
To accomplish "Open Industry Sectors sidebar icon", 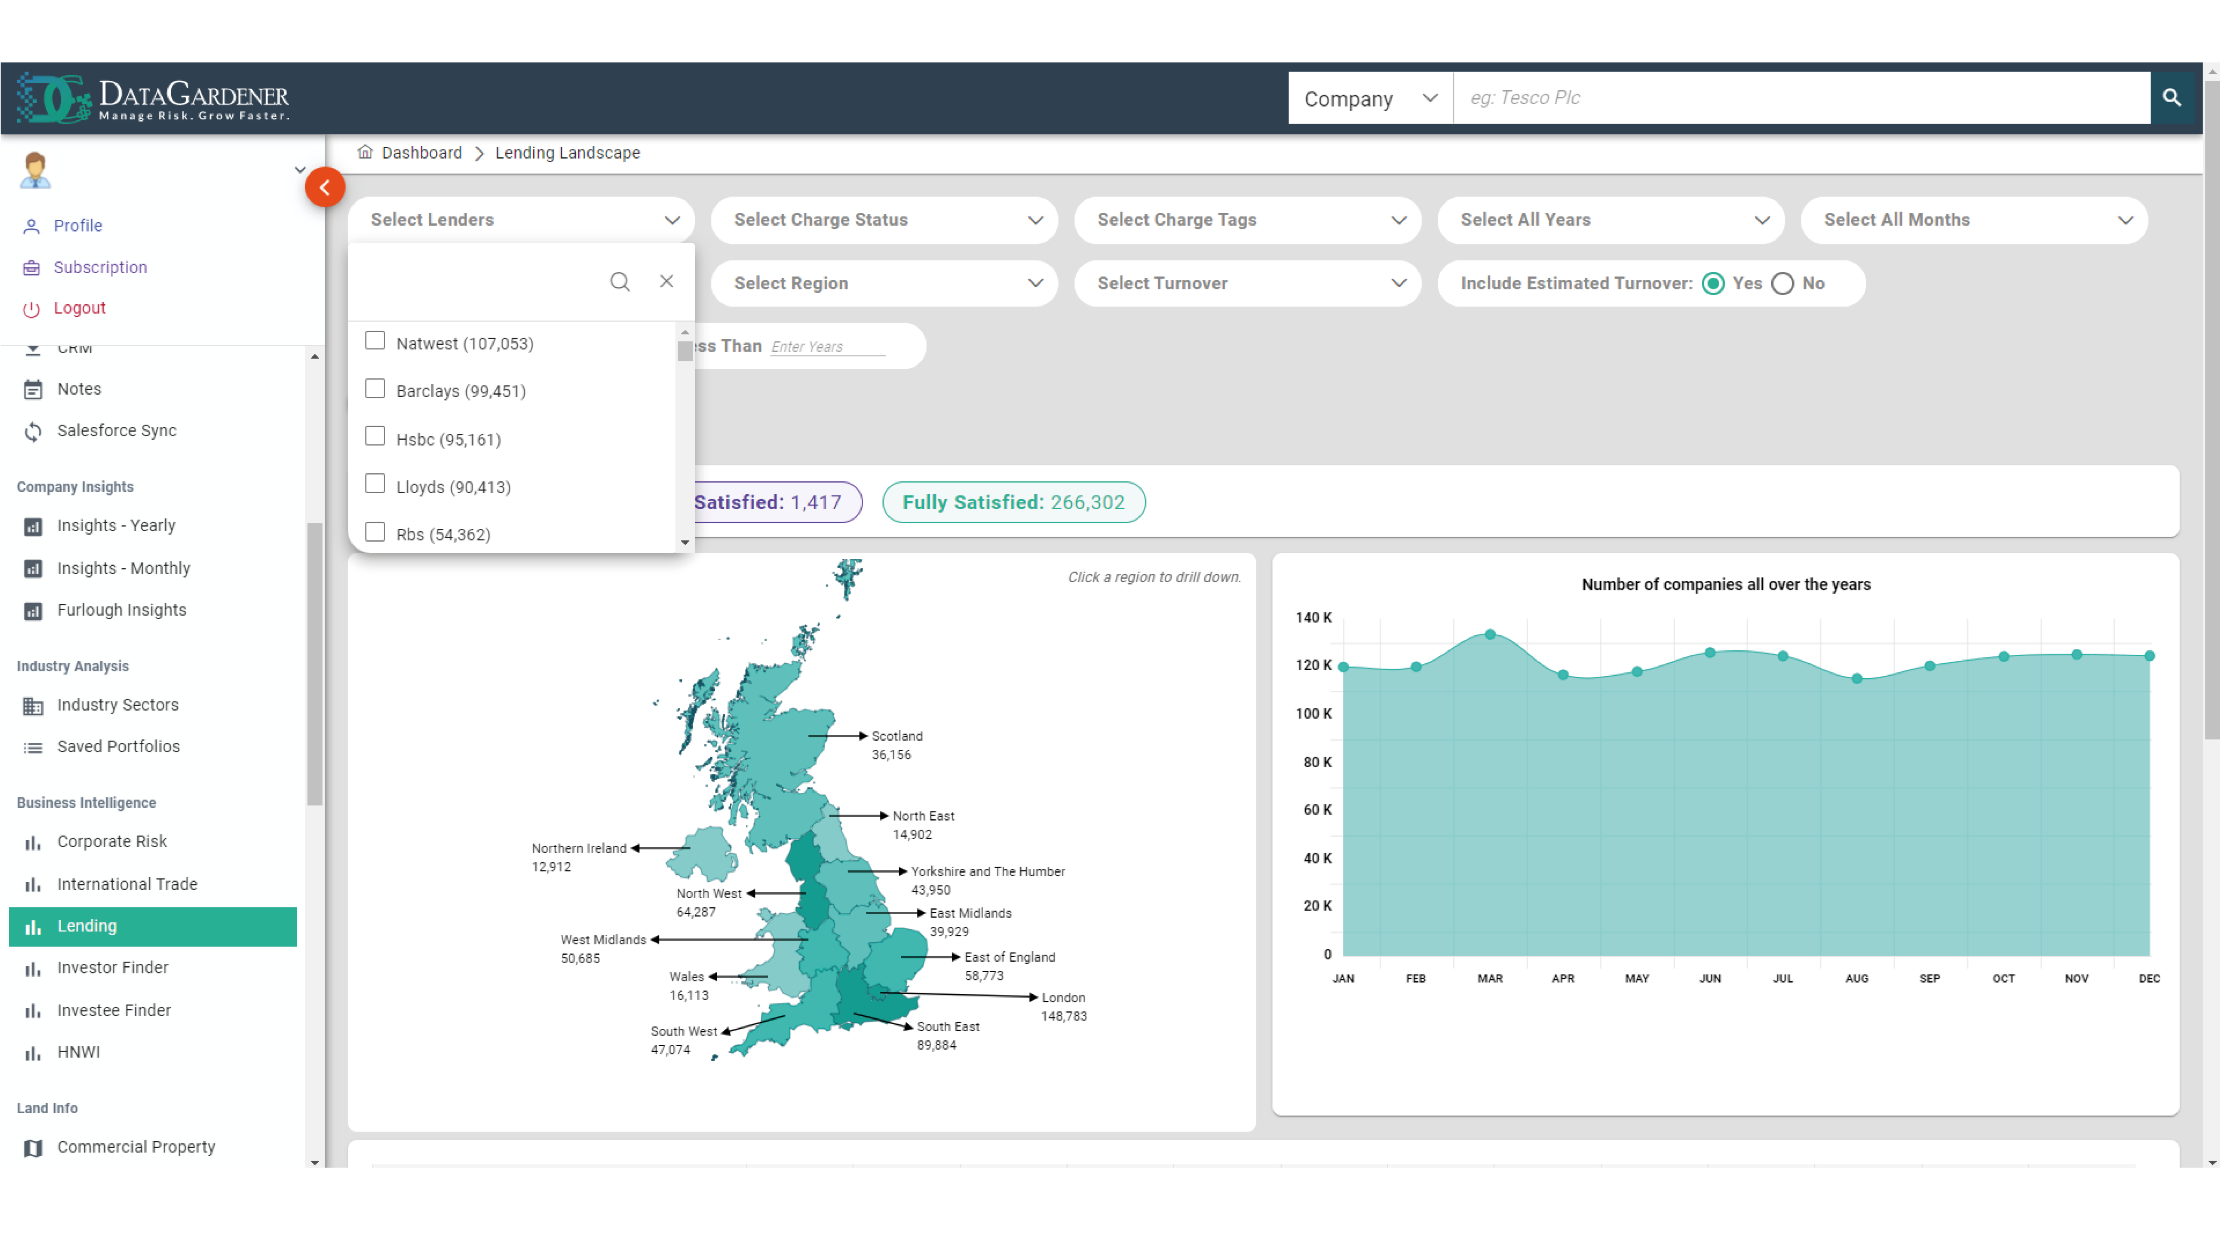I will point(33,706).
